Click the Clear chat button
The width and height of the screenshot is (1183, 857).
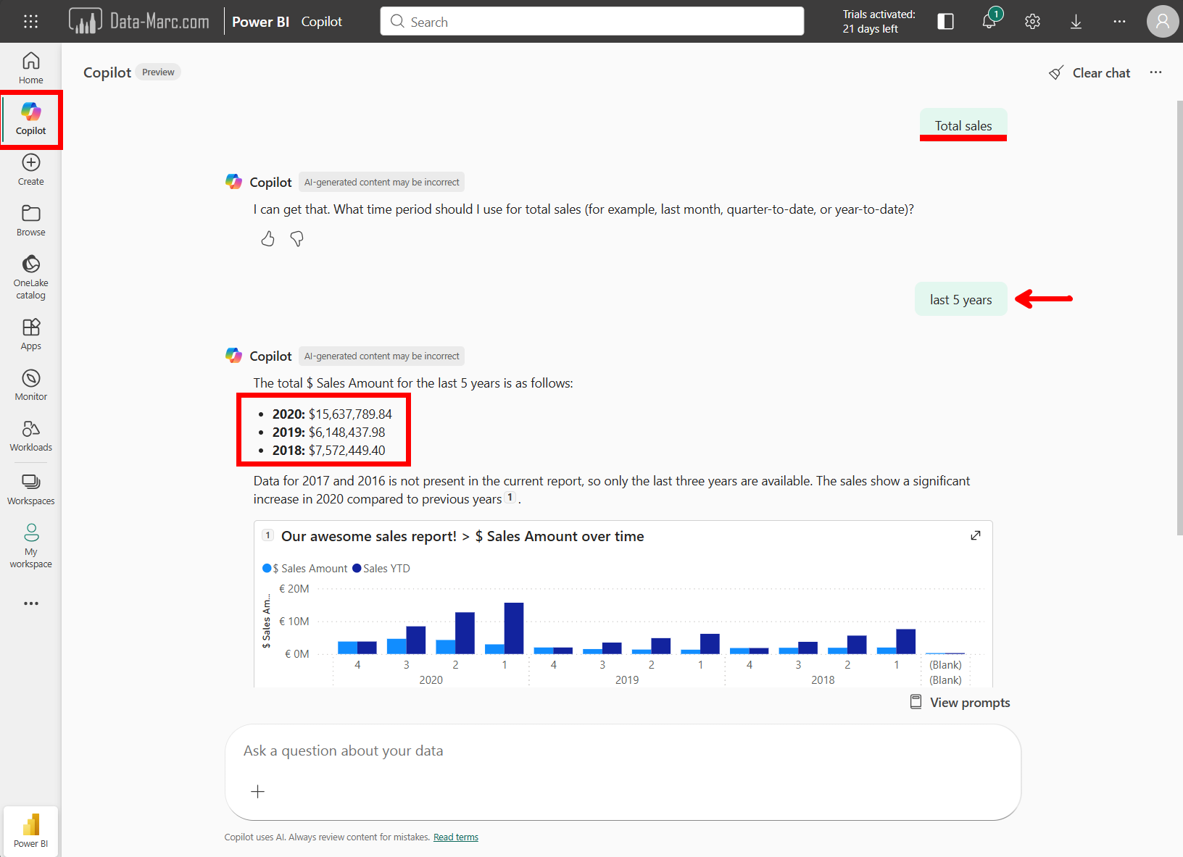[1089, 73]
